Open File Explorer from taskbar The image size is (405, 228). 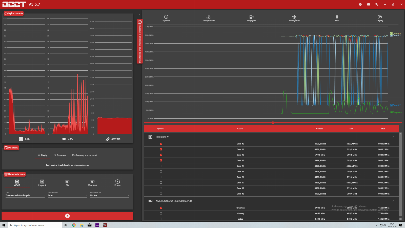point(82,225)
